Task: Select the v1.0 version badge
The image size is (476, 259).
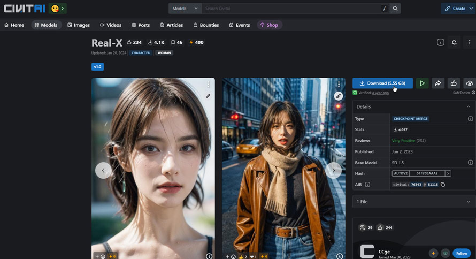Action: [x=97, y=67]
